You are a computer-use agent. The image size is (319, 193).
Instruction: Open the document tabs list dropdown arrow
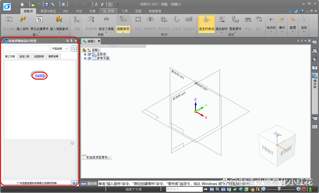click(305, 41)
